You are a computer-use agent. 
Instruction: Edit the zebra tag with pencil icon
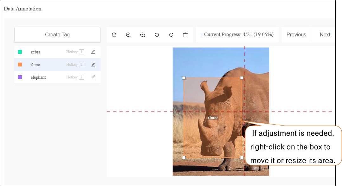pos(93,52)
